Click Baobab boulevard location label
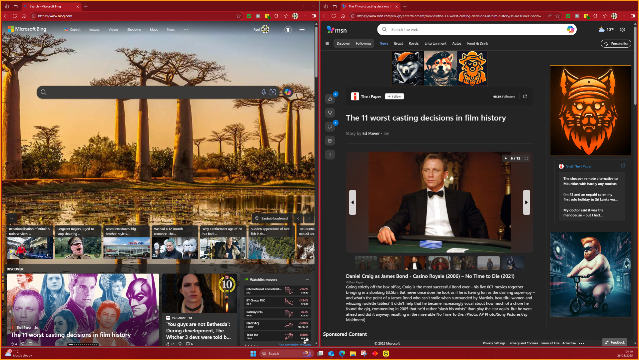The image size is (639, 360). [x=272, y=218]
